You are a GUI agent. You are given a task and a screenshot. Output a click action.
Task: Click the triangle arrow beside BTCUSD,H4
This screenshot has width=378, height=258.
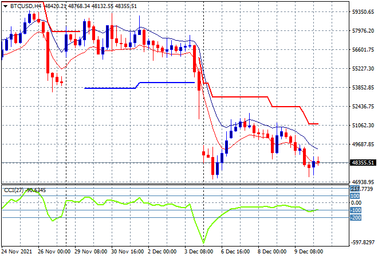coord(6,5)
